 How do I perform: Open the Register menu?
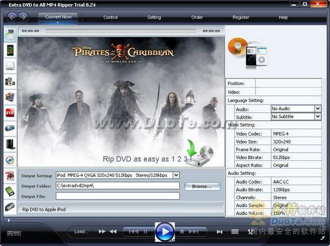[241, 17]
